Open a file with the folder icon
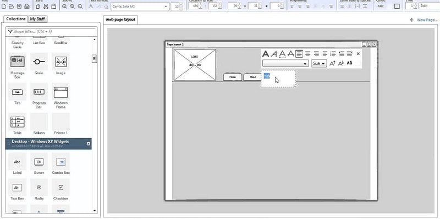The height and width of the screenshot is (219, 440). pyautogui.click(x=12, y=6)
